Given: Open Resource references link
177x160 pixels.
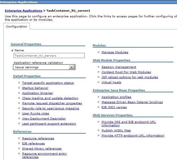Looking at the screenshot, I should (x=38, y=138).
